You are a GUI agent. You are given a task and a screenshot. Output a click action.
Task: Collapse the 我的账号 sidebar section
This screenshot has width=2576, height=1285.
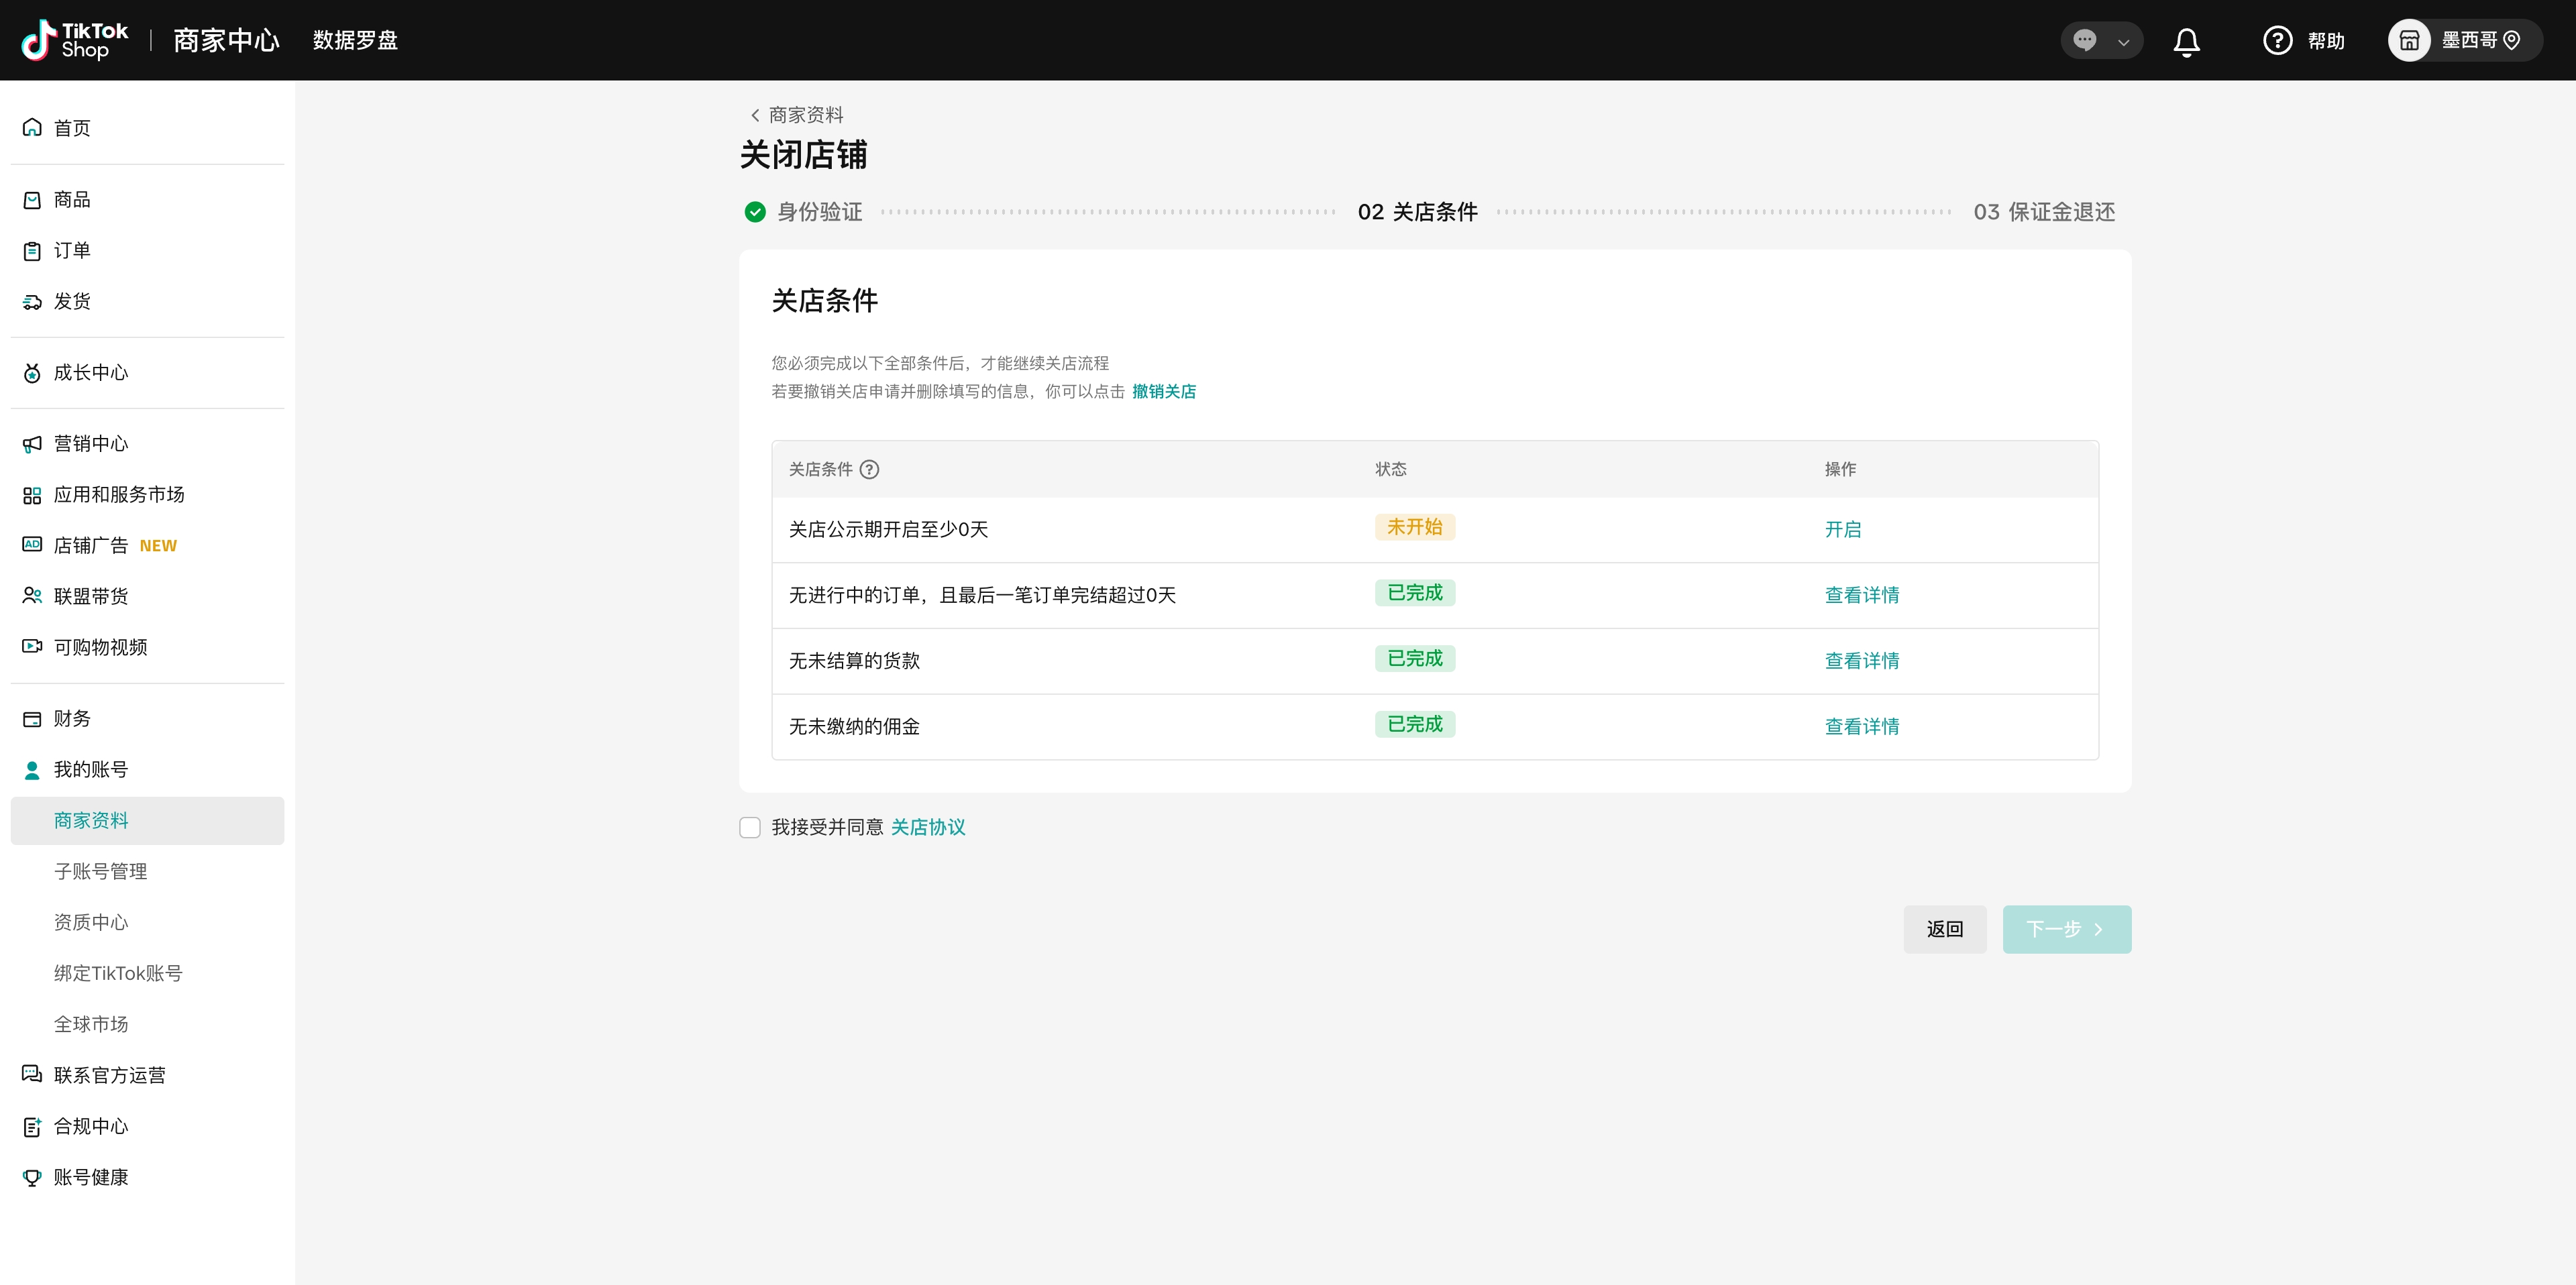[x=90, y=769]
